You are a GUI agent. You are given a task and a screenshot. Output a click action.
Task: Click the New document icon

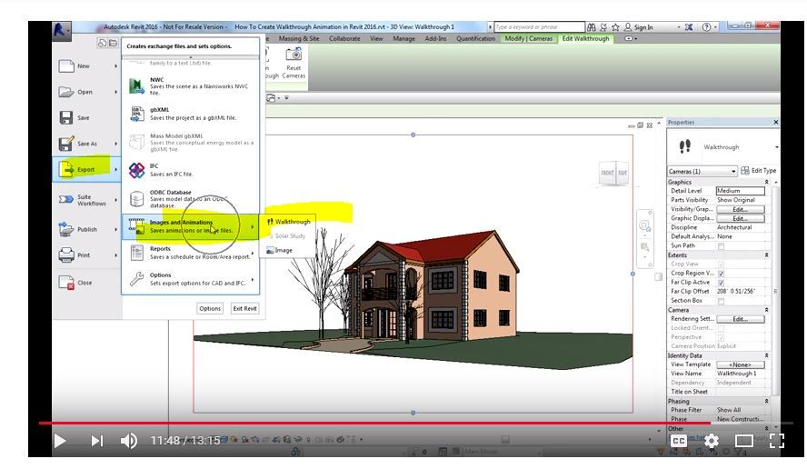pyautogui.click(x=66, y=66)
